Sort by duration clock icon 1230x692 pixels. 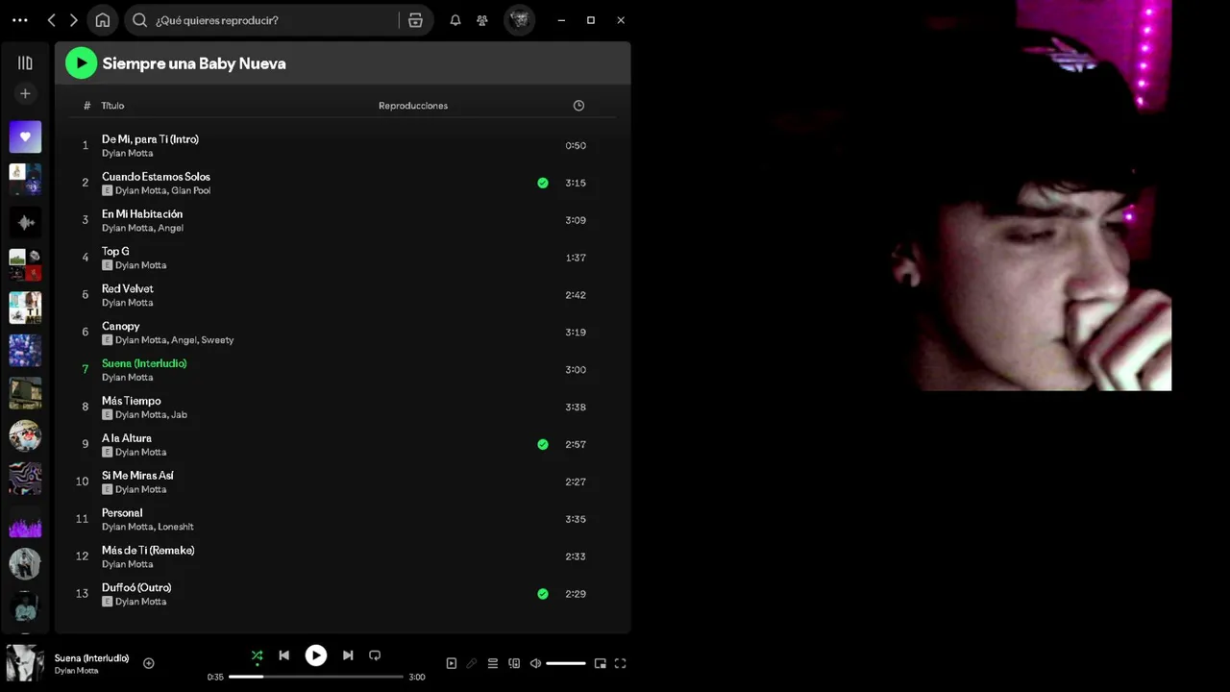(578, 106)
